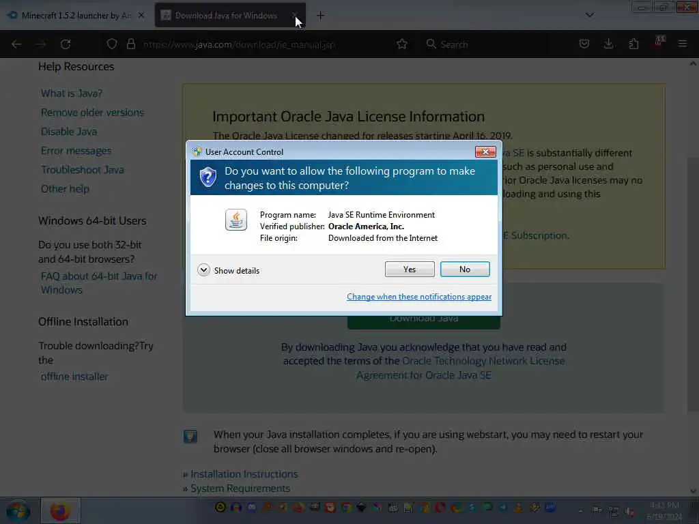Click network icon in system tray
Screen dimensions: 699x524
614,512
